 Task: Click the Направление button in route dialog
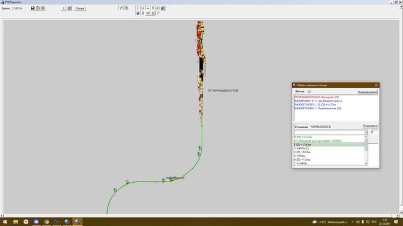click(x=368, y=92)
